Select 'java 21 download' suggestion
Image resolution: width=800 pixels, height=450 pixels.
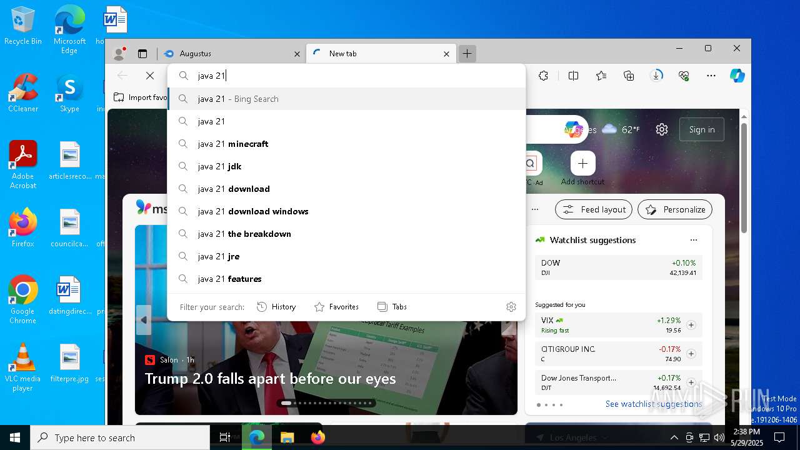click(x=347, y=189)
